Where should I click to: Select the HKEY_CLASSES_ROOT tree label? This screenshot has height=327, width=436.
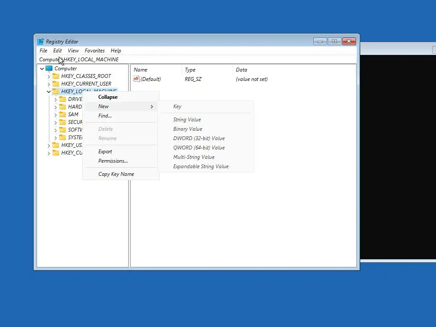(86, 76)
